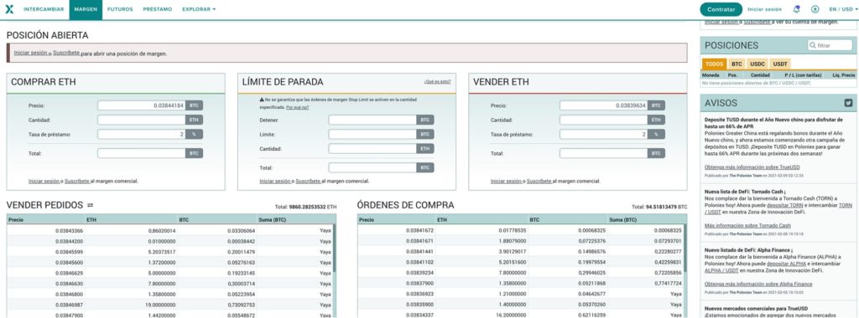Click Iniciar sesión in the top bar

click(x=764, y=9)
